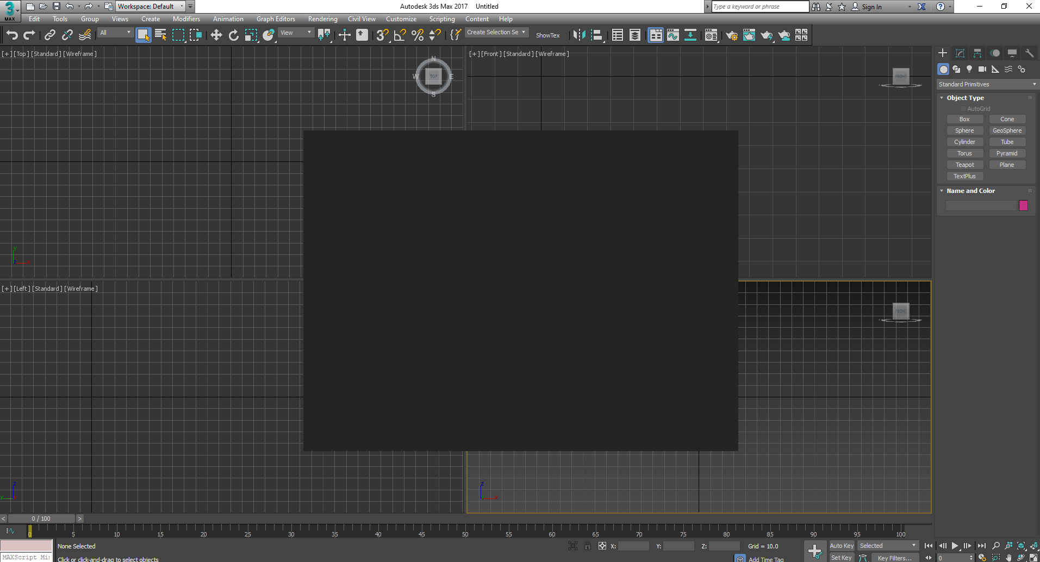Click the Select and Link chain icon
The height and width of the screenshot is (562, 1040).
click(x=49, y=35)
